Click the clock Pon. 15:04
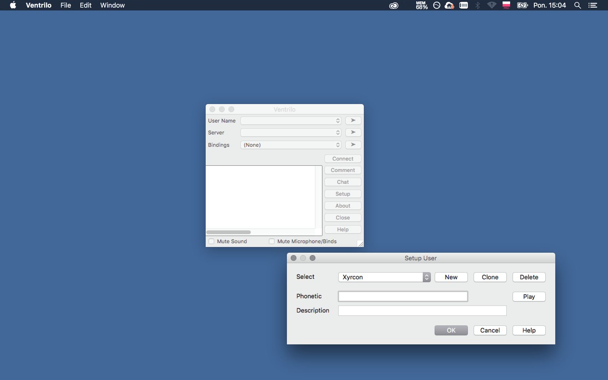Viewport: 608px width, 380px height. click(549, 5)
